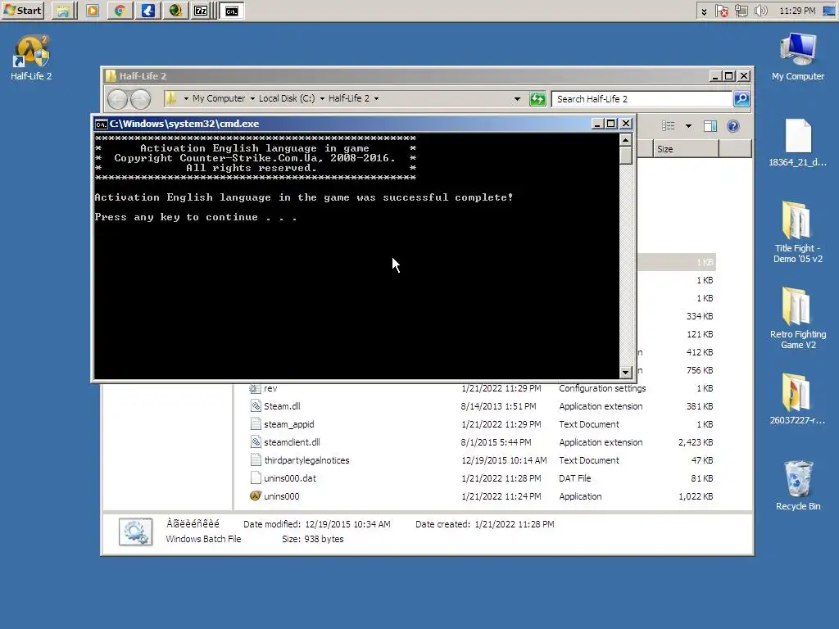
Task: Sort files by Size column header
Action: point(686,149)
